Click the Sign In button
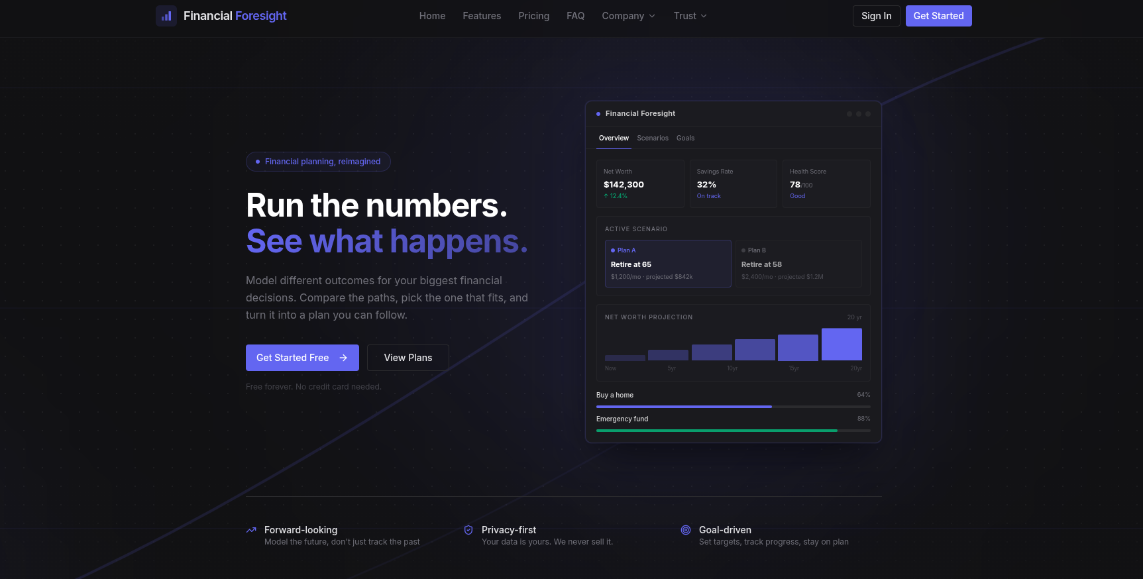The height and width of the screenshot is (579, 1143). 876,16
